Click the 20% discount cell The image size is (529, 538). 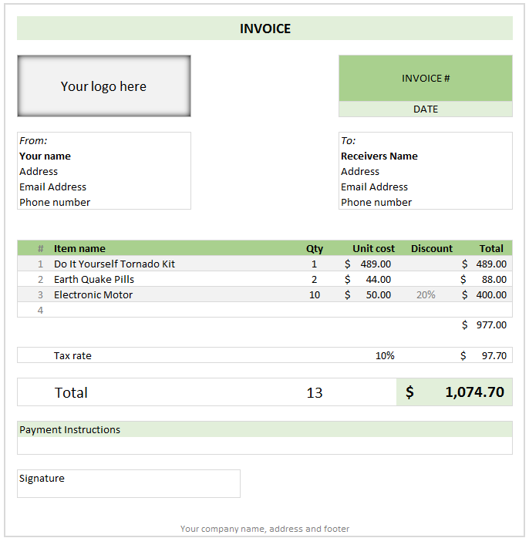(426, 294)
